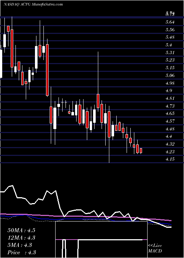Image resolution: width=184 pixels, height=258 pixels.
Task: Click the 4.32 price axis label
Action: pos(170,144)
